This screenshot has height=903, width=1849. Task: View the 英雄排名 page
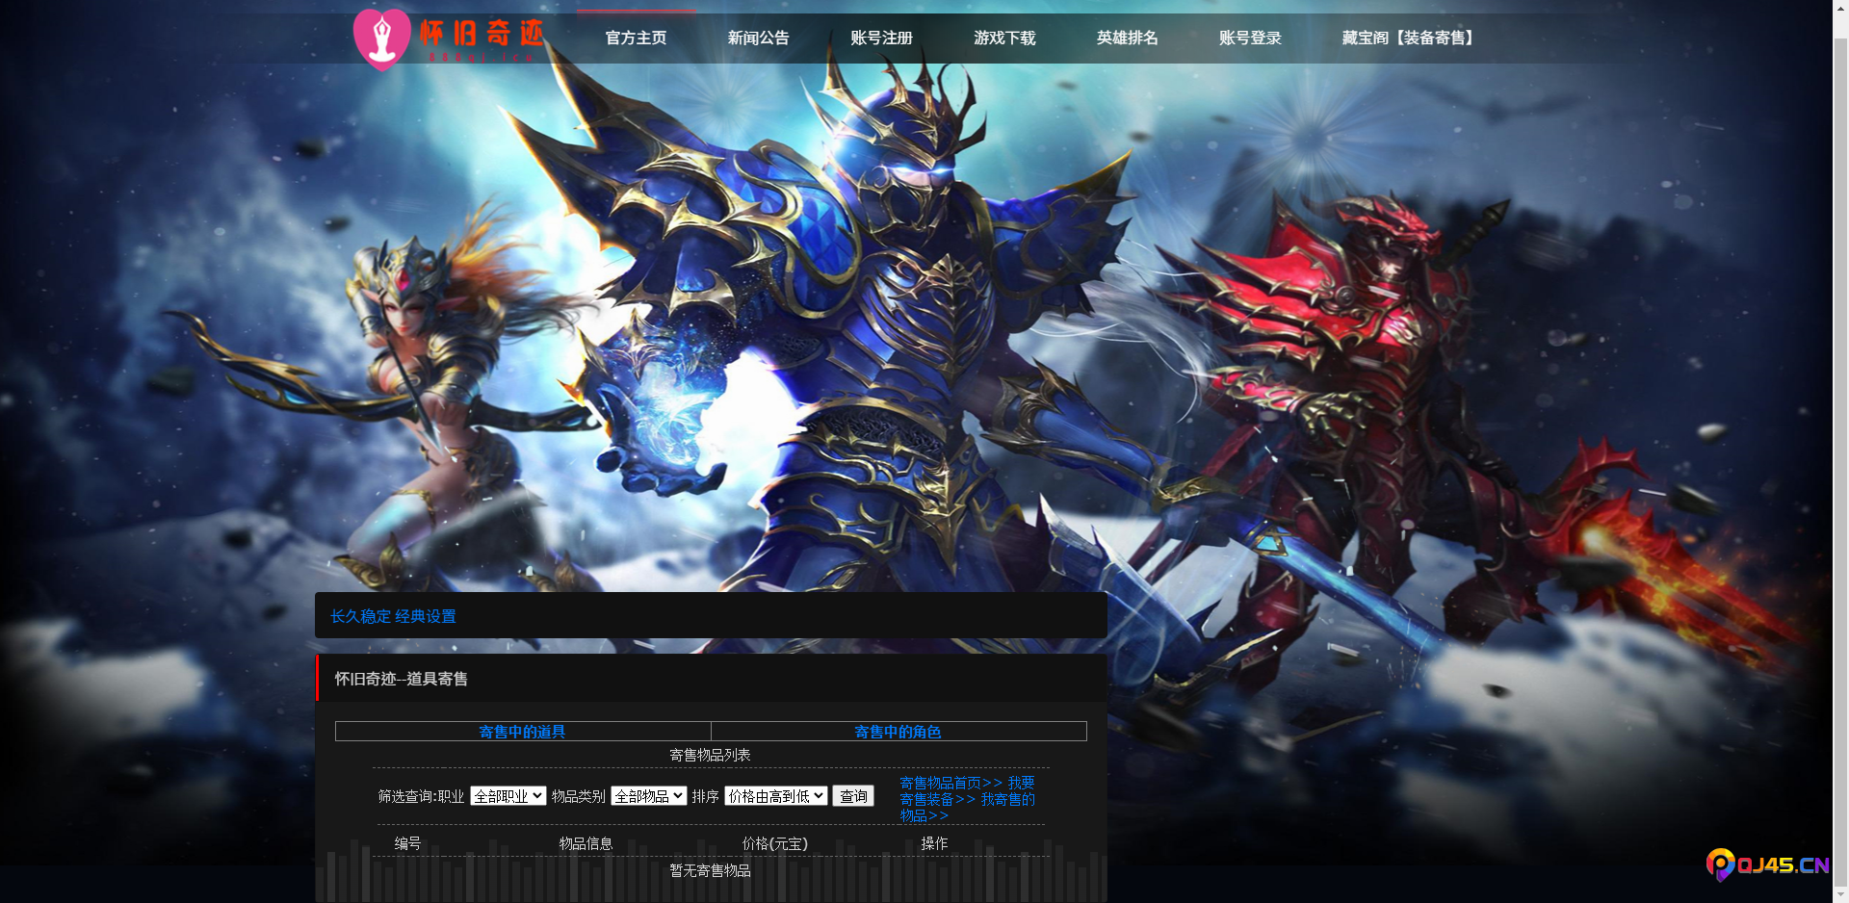pos(1128,38)
